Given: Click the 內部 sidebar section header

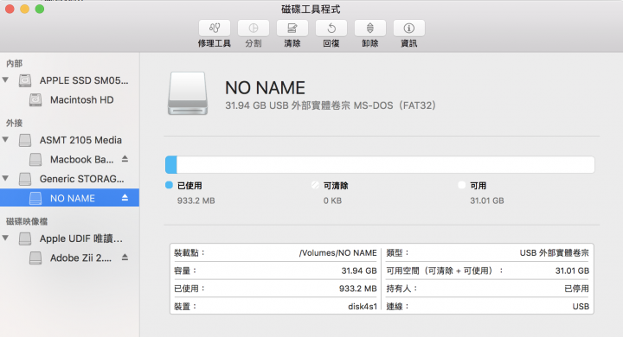Looking at the screenshot, I should click(x=15, y=63).
